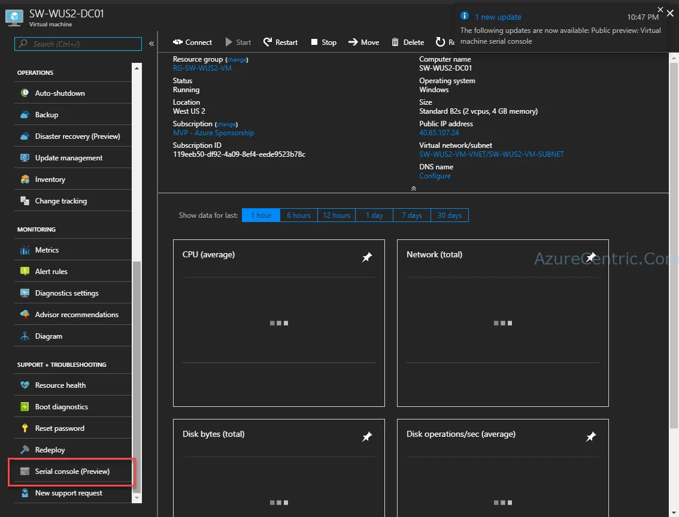Open MVP - Azure Sponsorship subscription link
Screen dimensions: 679x517
pyautogui.click(x=214, y=133)
